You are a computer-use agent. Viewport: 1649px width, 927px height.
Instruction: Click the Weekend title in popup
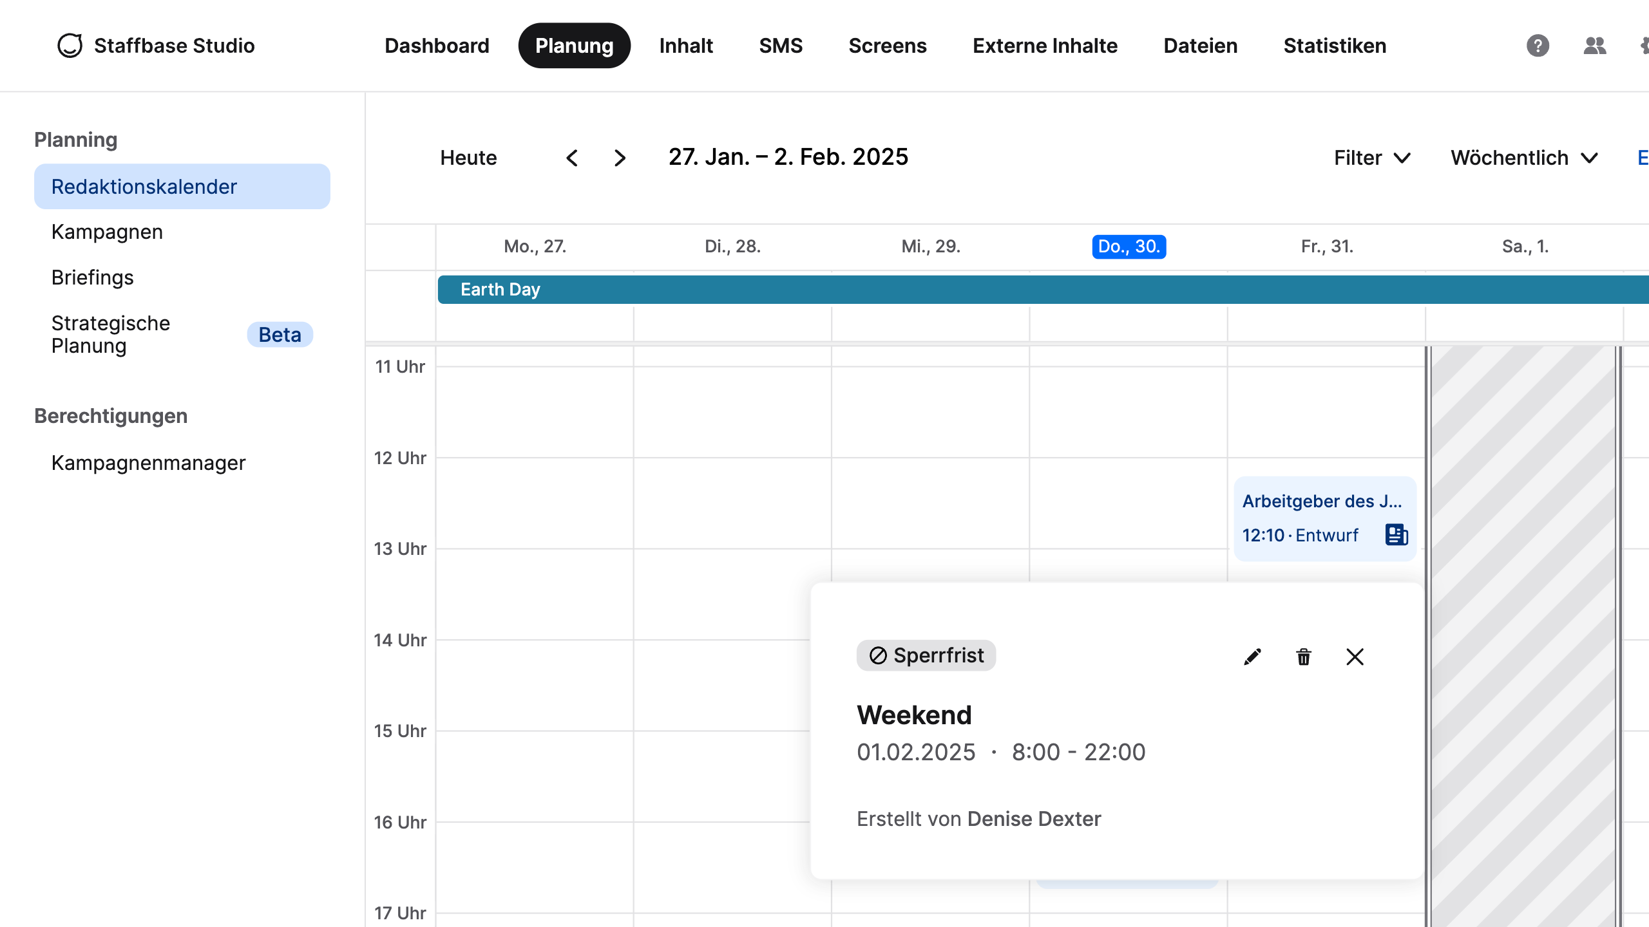(914, 715)
